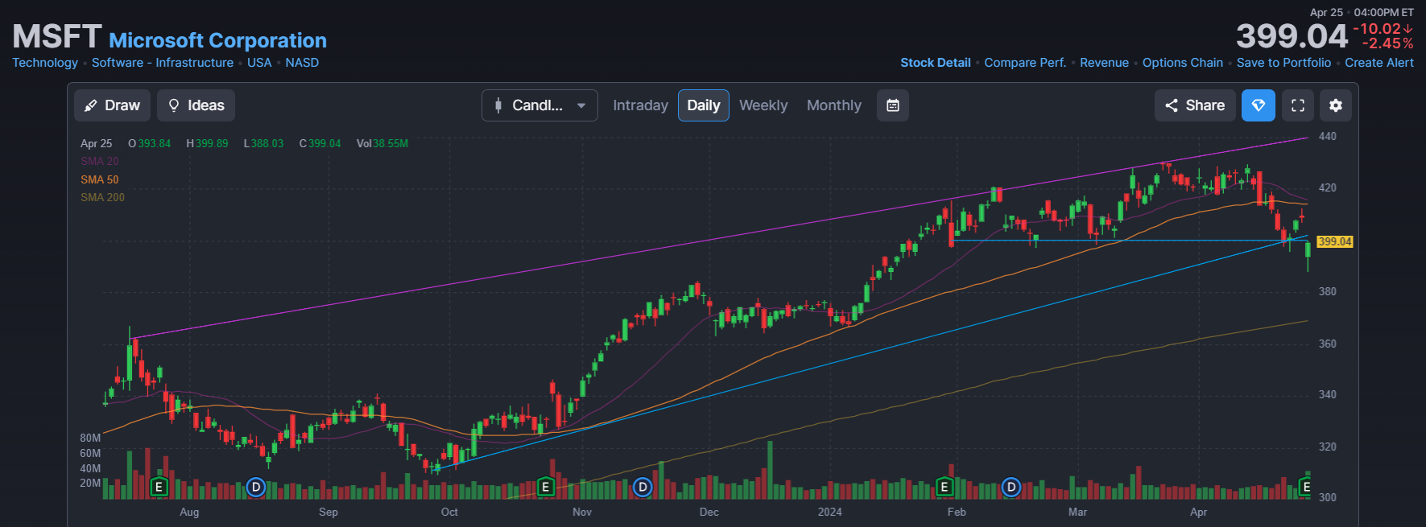Open the calendar date range icon

(893, 105)
